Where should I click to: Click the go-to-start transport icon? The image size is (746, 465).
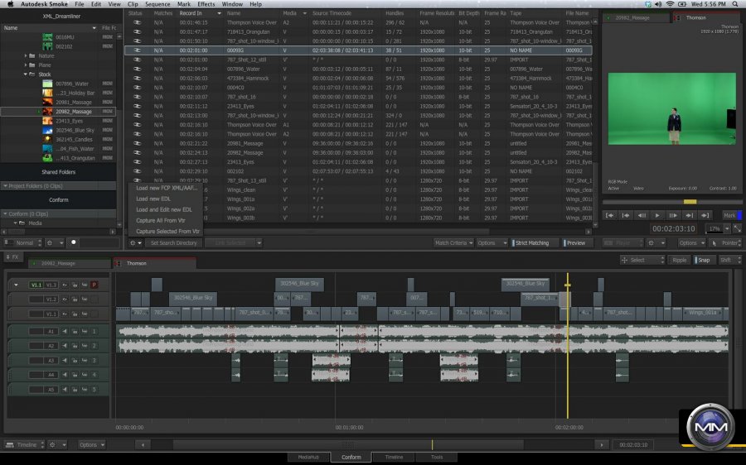(x=610, y=215)
